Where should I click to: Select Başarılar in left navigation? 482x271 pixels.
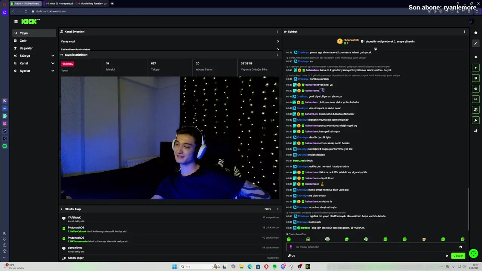pyautogui.click(x=34, y=48)
